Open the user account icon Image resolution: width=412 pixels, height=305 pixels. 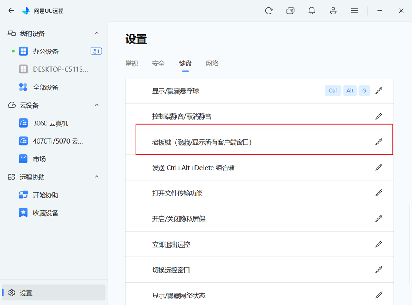coord(333,11)
